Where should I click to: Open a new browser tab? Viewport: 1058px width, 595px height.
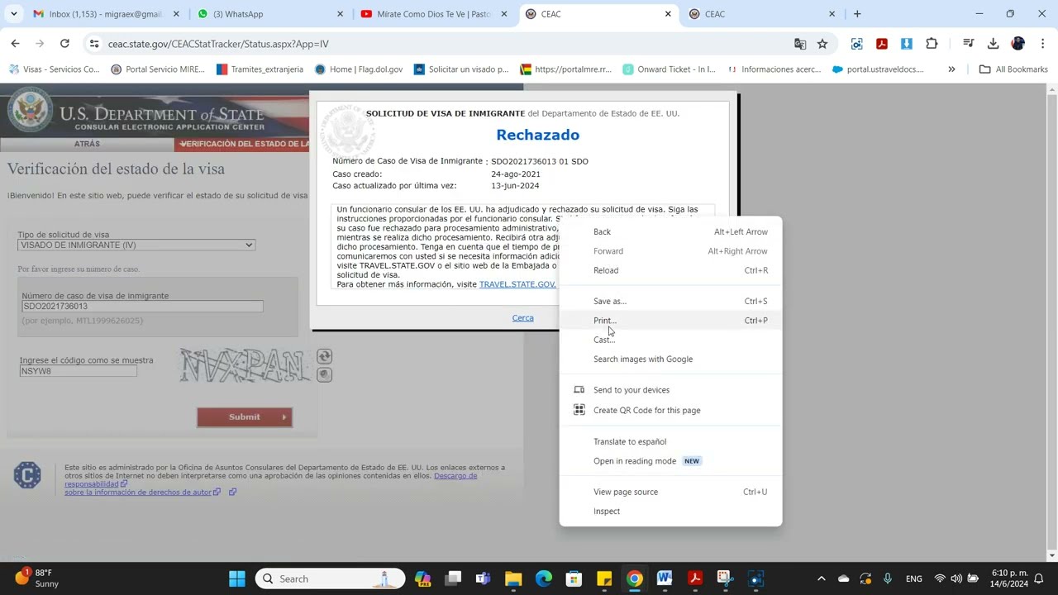857,14
